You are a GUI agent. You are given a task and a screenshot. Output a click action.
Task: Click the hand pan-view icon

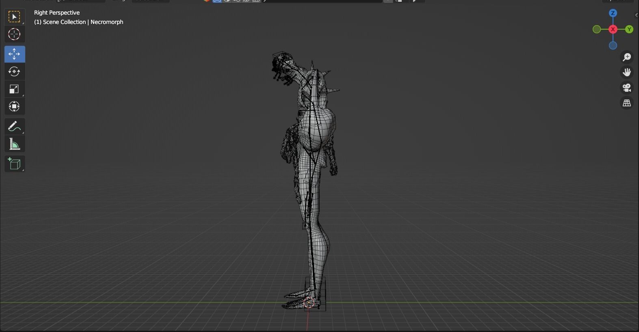[x=627, y=72]
